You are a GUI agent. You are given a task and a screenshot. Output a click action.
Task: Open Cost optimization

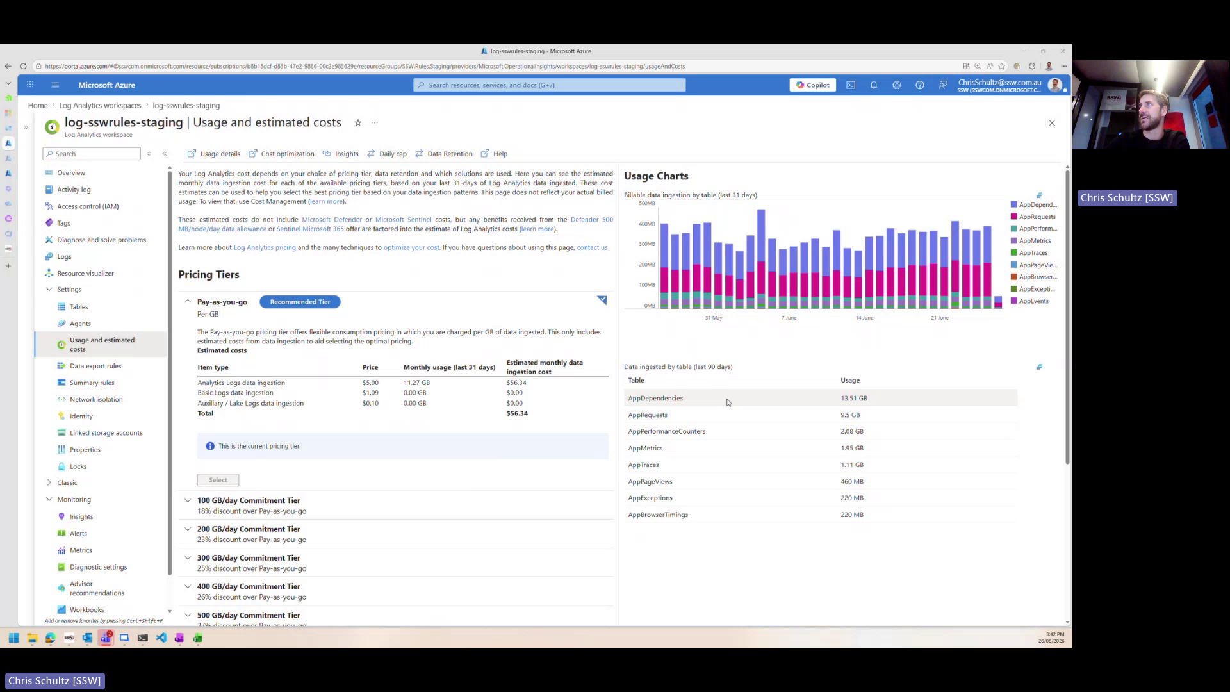coord(281,154)
